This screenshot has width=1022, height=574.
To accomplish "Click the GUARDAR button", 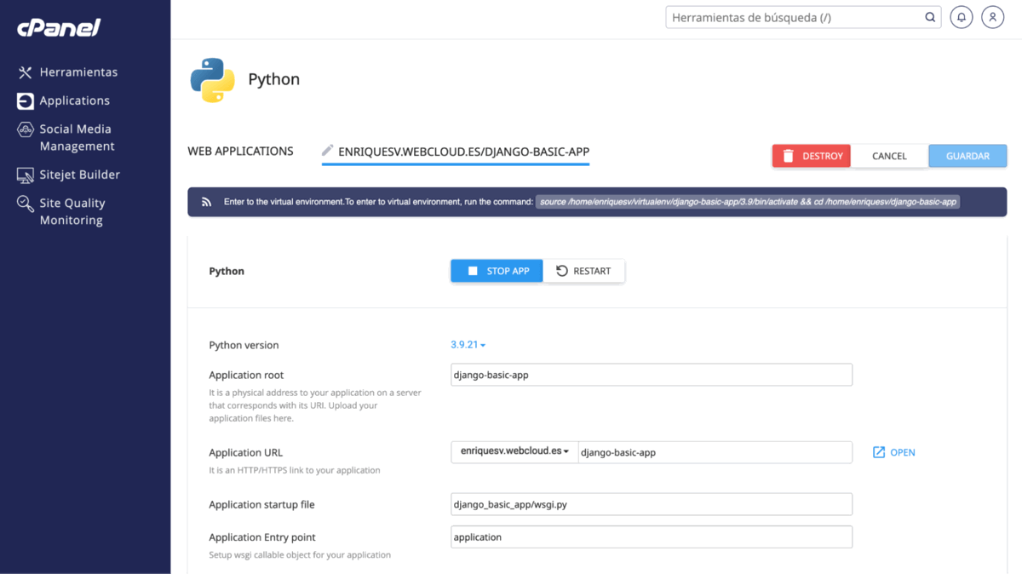I will (967, 156).
